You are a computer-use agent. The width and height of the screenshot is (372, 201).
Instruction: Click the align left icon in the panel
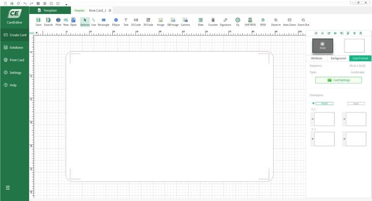(x=329, y=33)
